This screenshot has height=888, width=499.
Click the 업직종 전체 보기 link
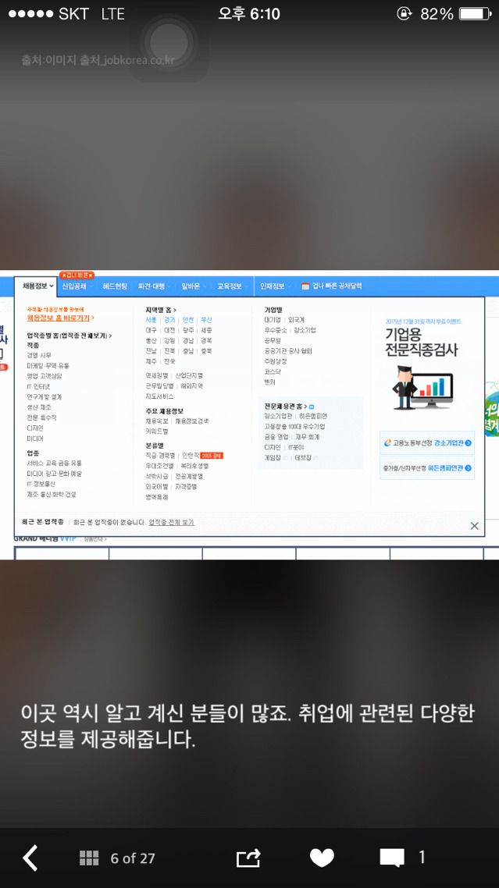coord(171,522)
